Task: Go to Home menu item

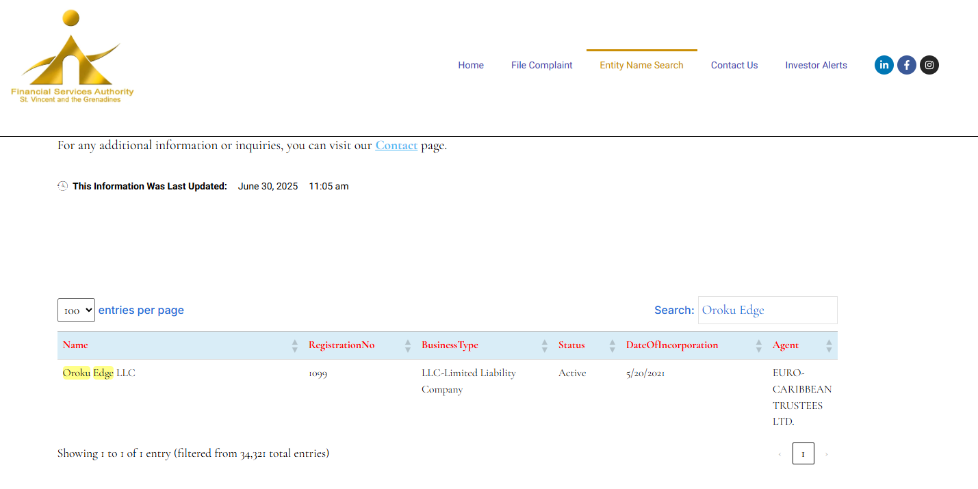Action: pyautogui.click(x=471, y=65)
